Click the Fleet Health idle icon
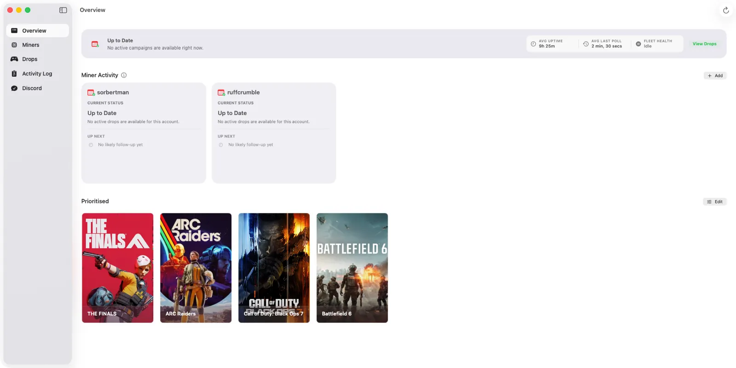736x368 pixels. (638, 44)
